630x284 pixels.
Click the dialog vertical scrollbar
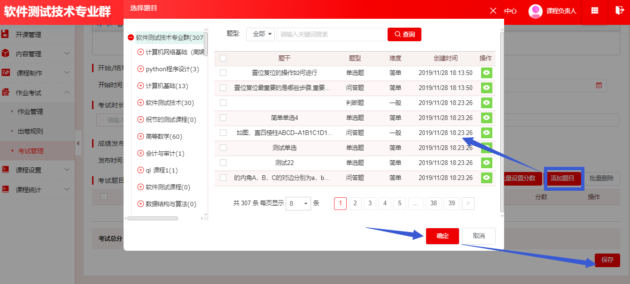pos(502,122)
